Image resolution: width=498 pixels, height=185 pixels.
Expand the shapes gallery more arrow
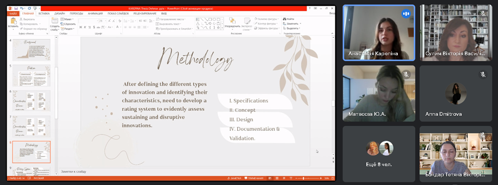click(x=222, y=28)
